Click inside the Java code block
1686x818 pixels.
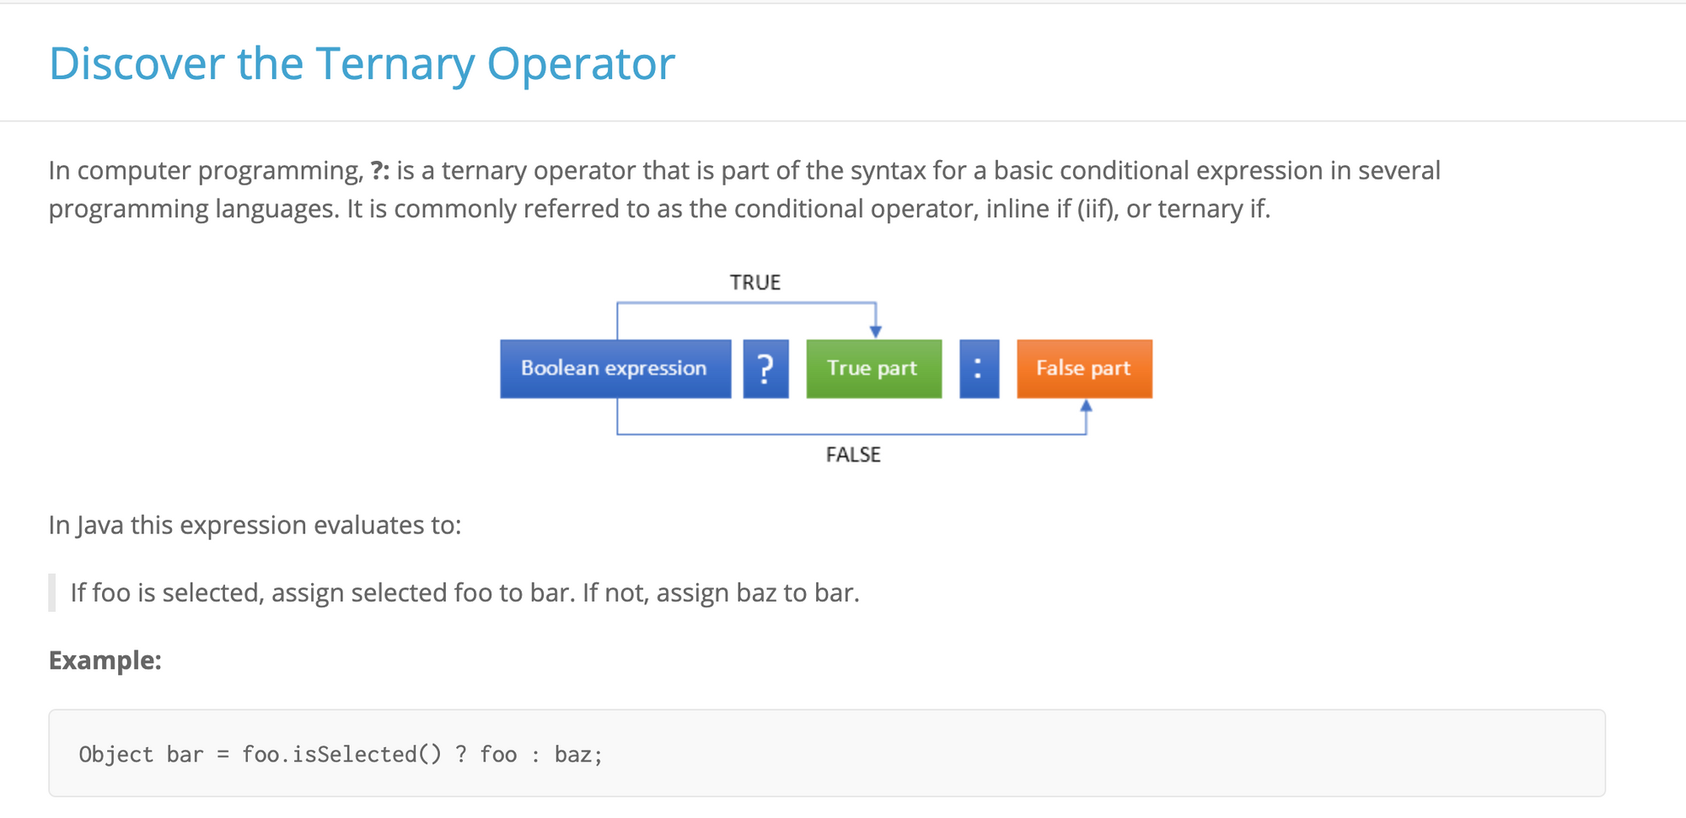coord(927,753)
